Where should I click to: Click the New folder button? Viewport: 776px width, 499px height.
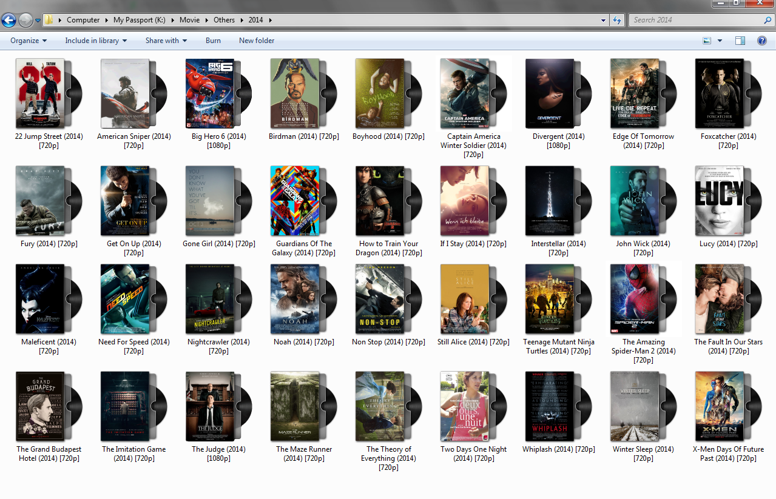(x=257, y=41)
